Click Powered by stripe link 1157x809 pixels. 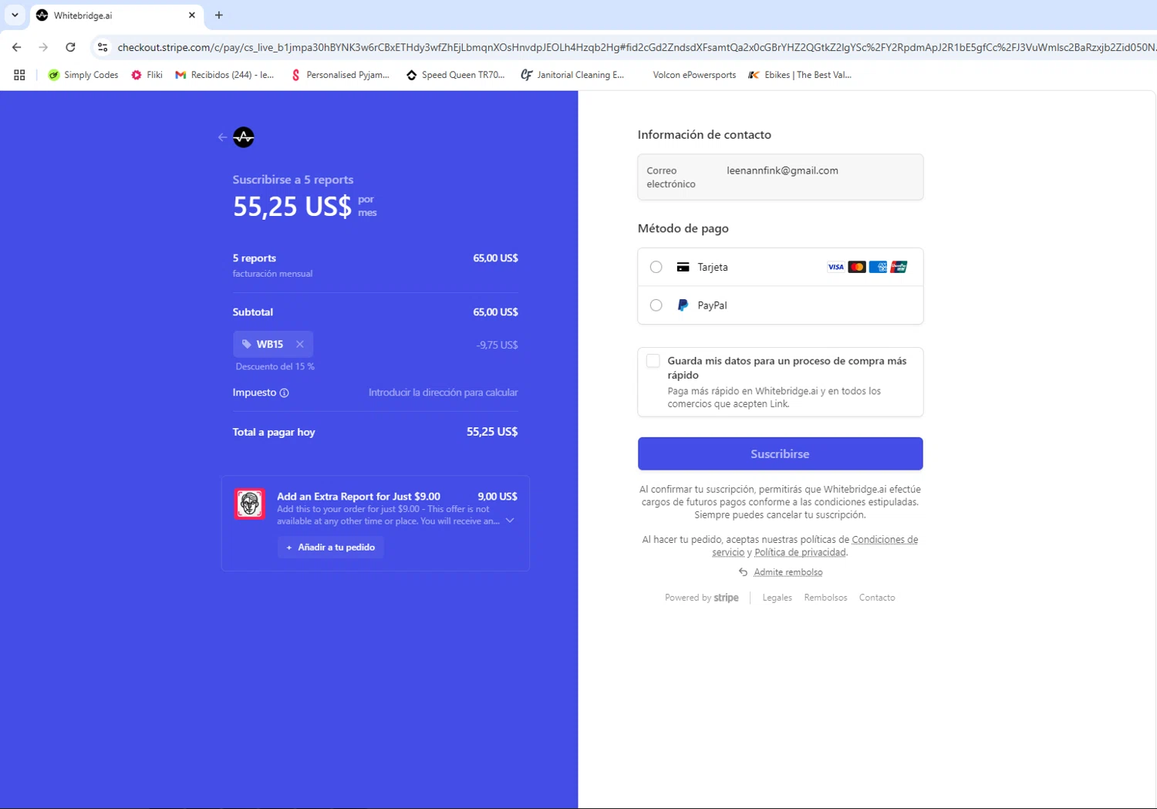click(701, 598)
